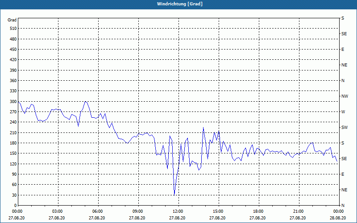Click the "Grad" unit label on the y-axis
This screenshot has height=223, width=357.
pyautogui.click(x=12, y=20)
